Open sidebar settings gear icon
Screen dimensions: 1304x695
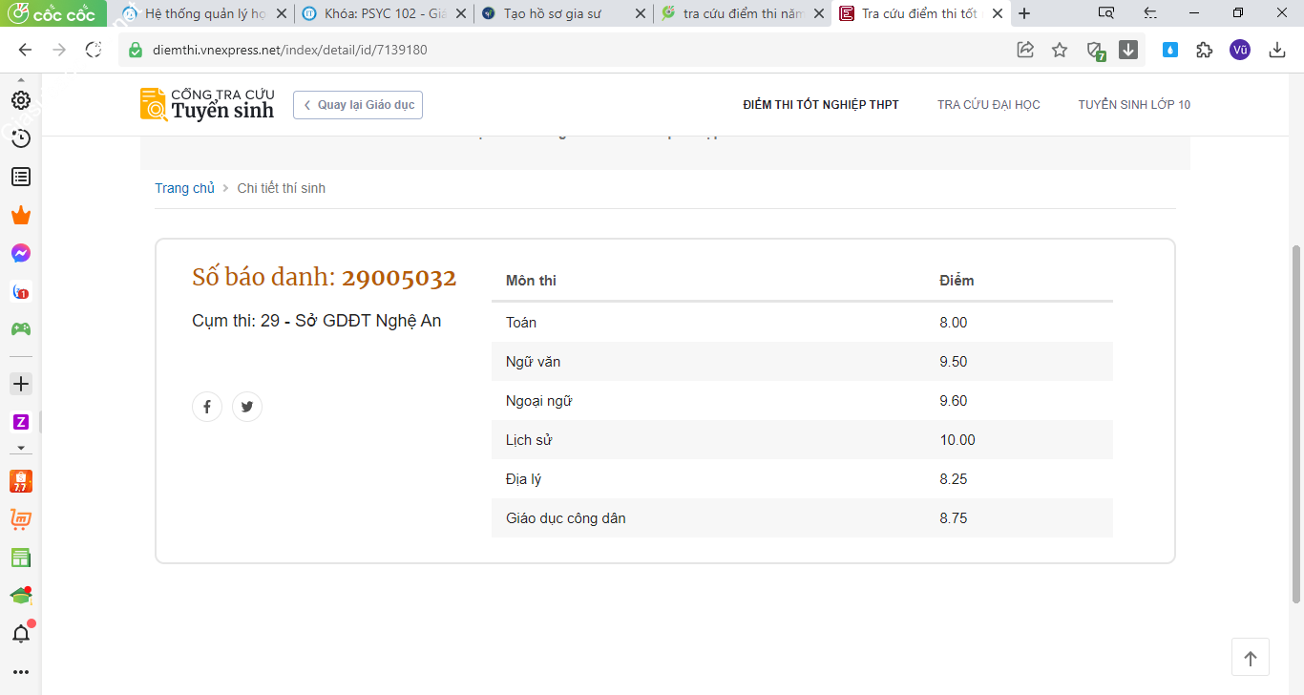[20, 100]
